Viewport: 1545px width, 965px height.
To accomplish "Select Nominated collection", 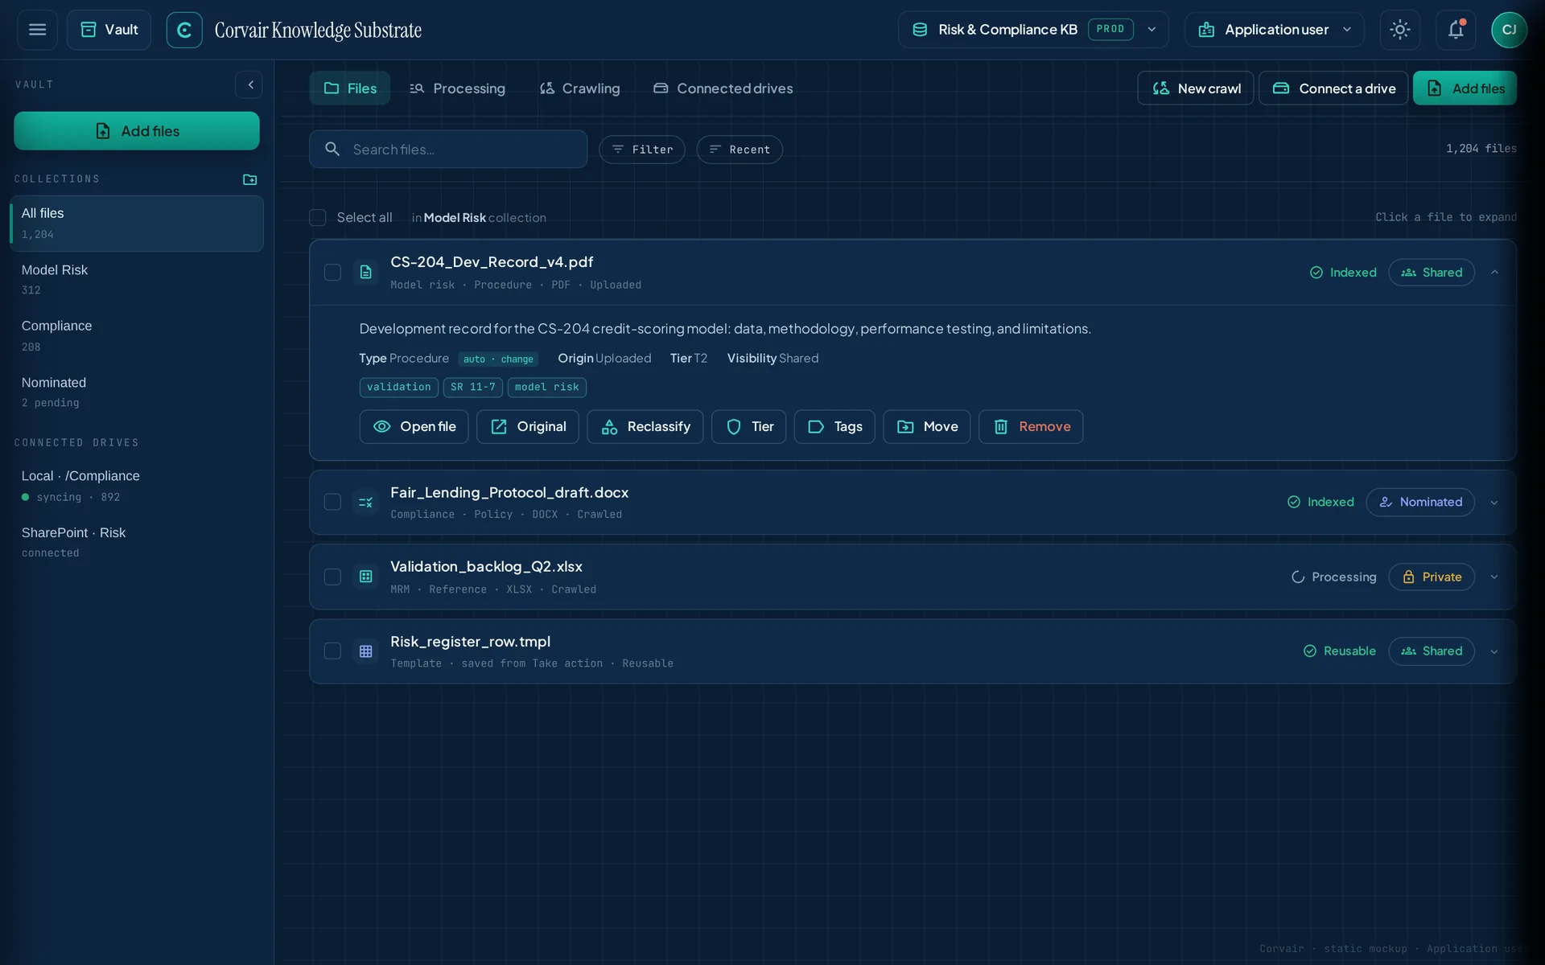I will pos(137,392).
